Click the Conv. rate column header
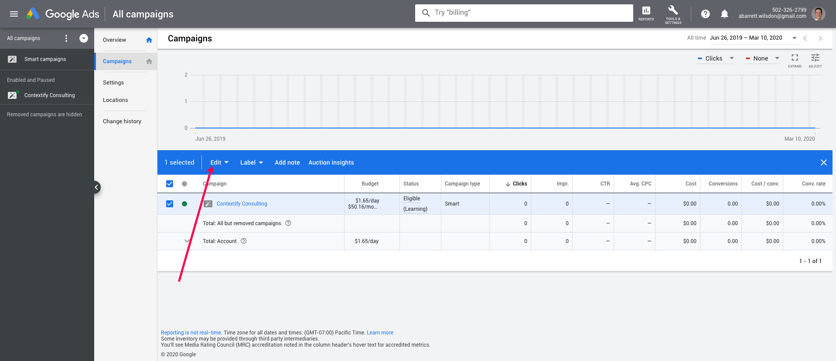Image resolution: width=836 pixels, height=361 pixels. (x=814, y=184)
